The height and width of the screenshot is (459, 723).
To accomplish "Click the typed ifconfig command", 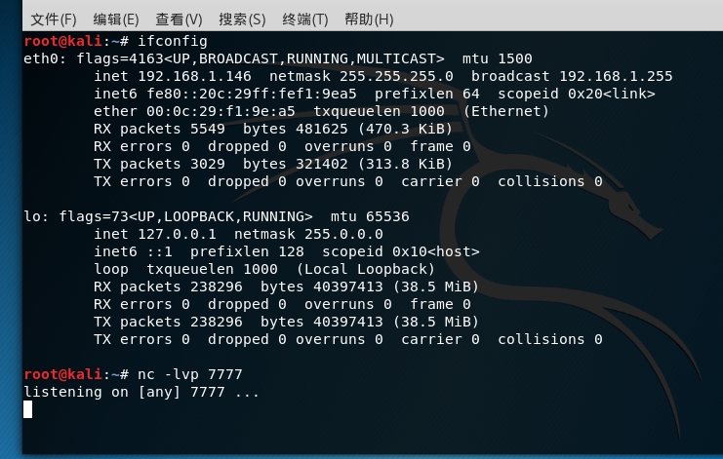I will tap(172, 41).
